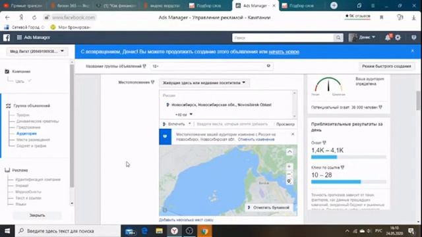The height and width of the screenshot is (237, 422).
Task: Open Microsoft Edge from the taskbar
Action: tap(144, 231)
